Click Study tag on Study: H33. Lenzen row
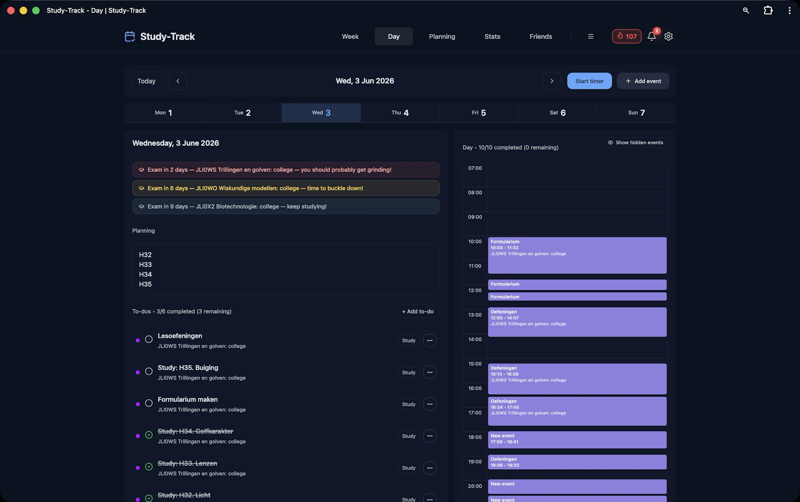800x502 pixels. click(x=408, y=468)
